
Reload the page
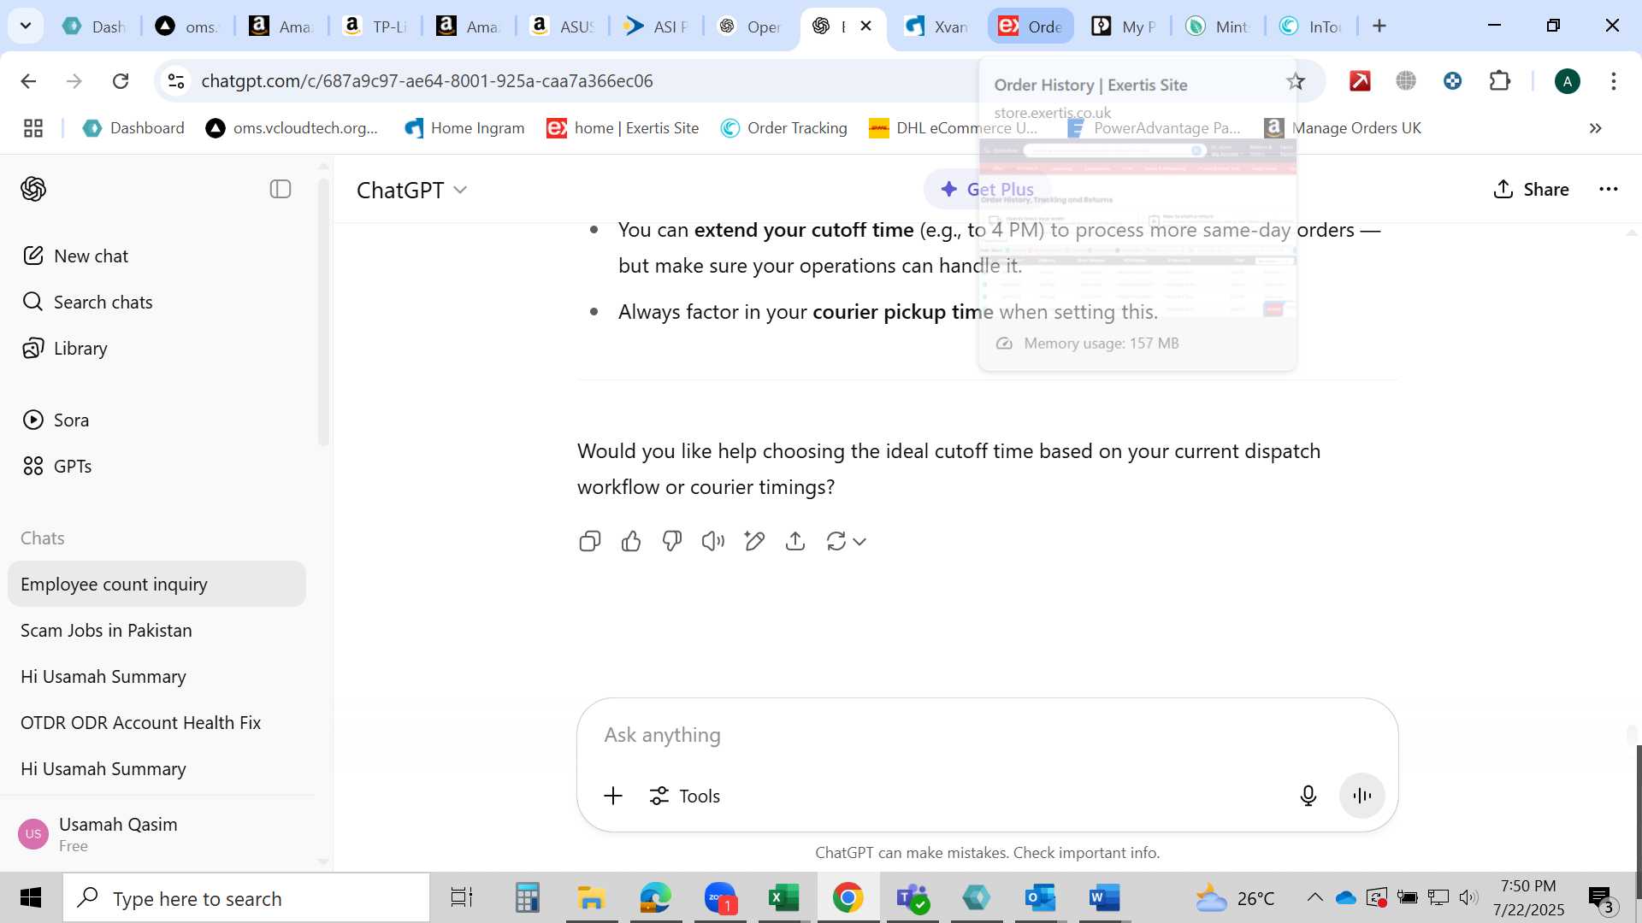pos(121,80)
